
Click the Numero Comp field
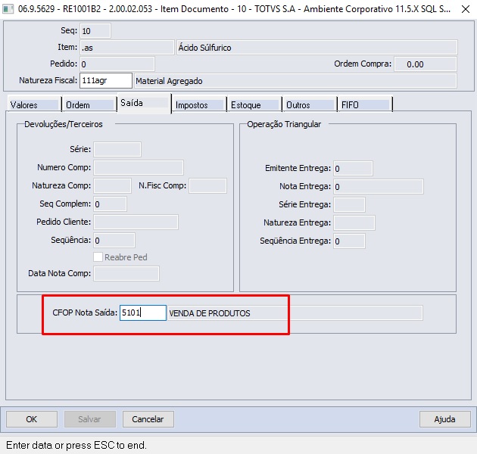139,167
